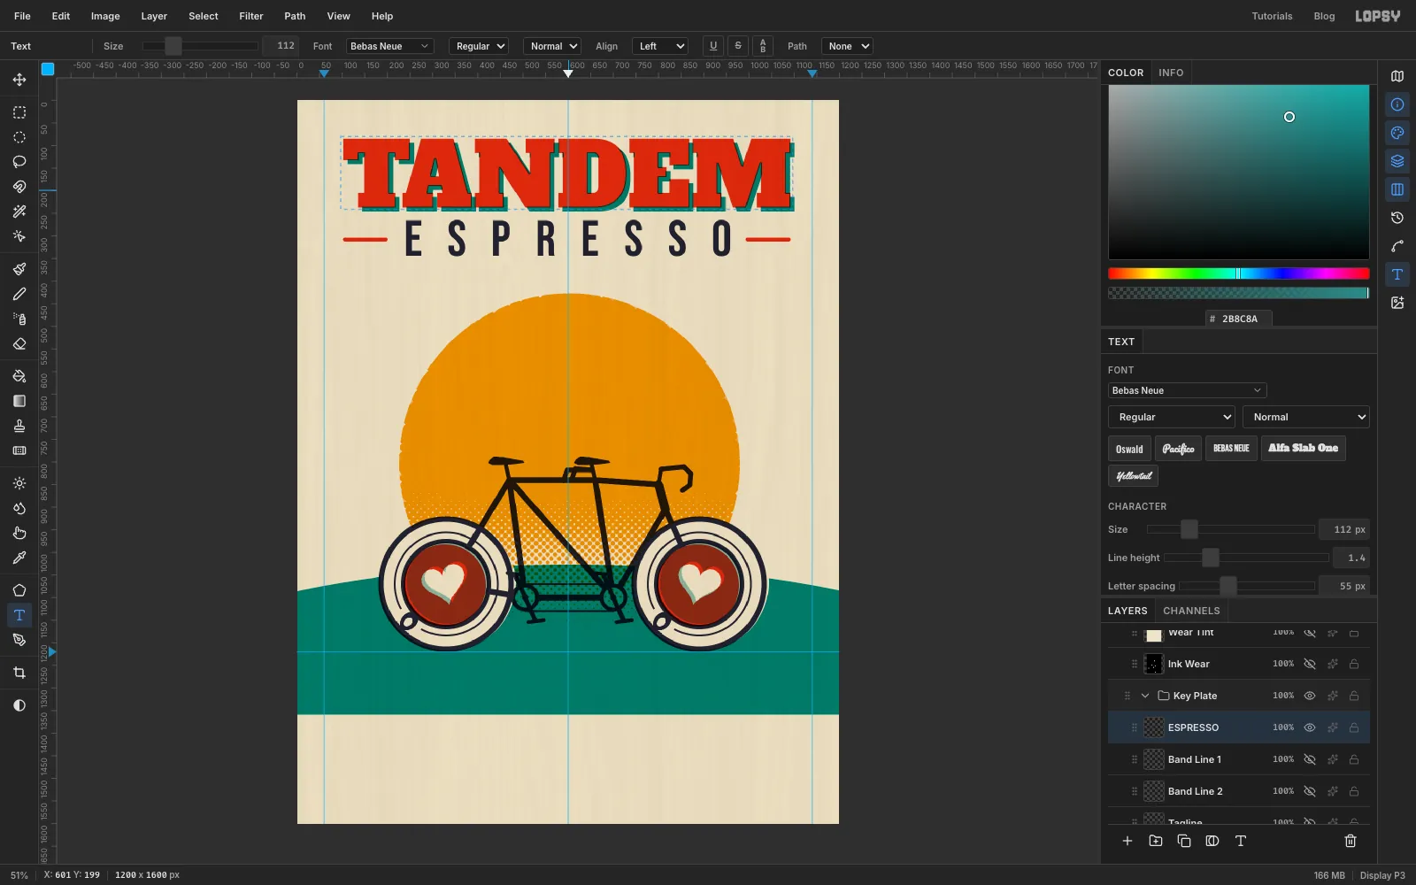The height and width of the screenshot is (885, 1416).
Task: Duplicate the selected layer
Action: click(1184, 841)
